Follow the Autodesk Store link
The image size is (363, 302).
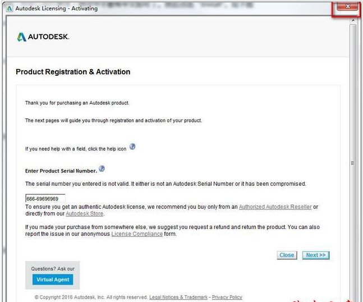[85, 214]
